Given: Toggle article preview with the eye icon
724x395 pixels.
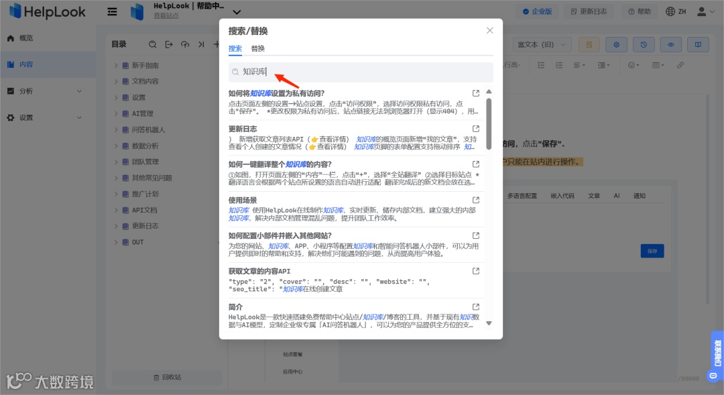Looking at the screenshot, I should click(x=671, y=44).
